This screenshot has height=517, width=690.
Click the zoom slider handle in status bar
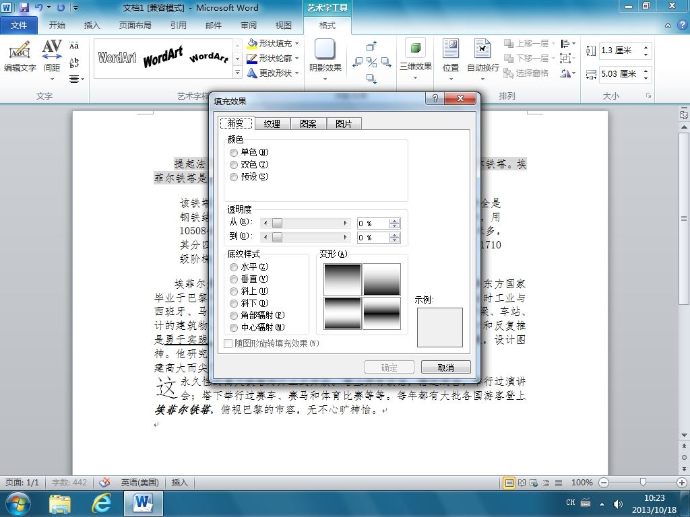pos(643,483)
